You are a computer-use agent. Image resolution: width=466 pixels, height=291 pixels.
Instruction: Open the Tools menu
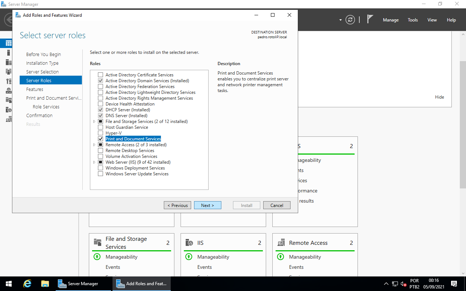[x=413, y=20]
